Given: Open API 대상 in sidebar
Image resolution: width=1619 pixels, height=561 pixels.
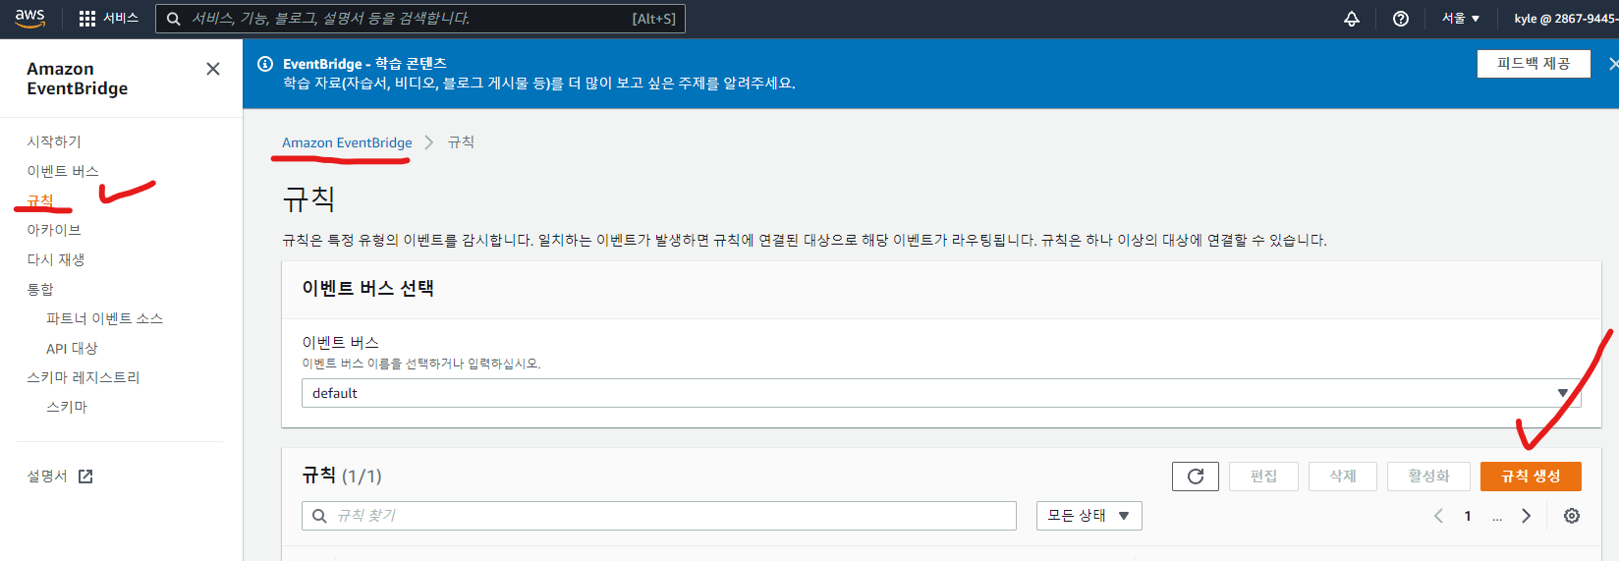Looking at the screenshot, I should point(72,348).
